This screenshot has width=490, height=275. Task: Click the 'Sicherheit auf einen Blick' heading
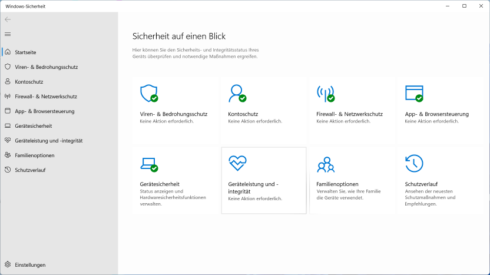[179, 37]
